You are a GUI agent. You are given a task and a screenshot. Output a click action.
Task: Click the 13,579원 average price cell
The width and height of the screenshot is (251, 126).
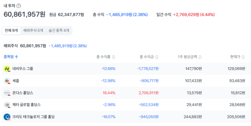point(195,93)
